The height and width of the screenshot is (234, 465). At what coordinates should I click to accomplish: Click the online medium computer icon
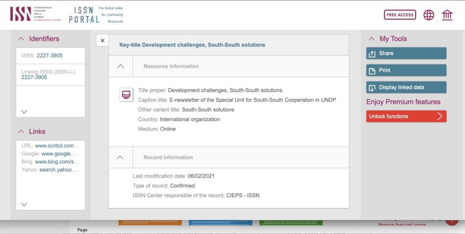(x=126, y=95)
